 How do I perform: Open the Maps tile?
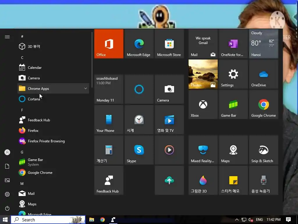pos(233,150)
